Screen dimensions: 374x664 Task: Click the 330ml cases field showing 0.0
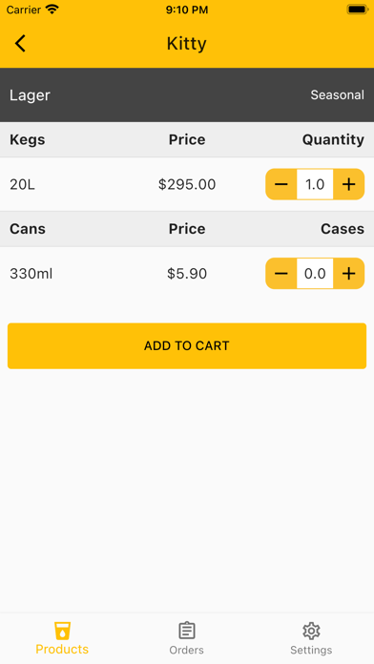[x=315, y=274]
